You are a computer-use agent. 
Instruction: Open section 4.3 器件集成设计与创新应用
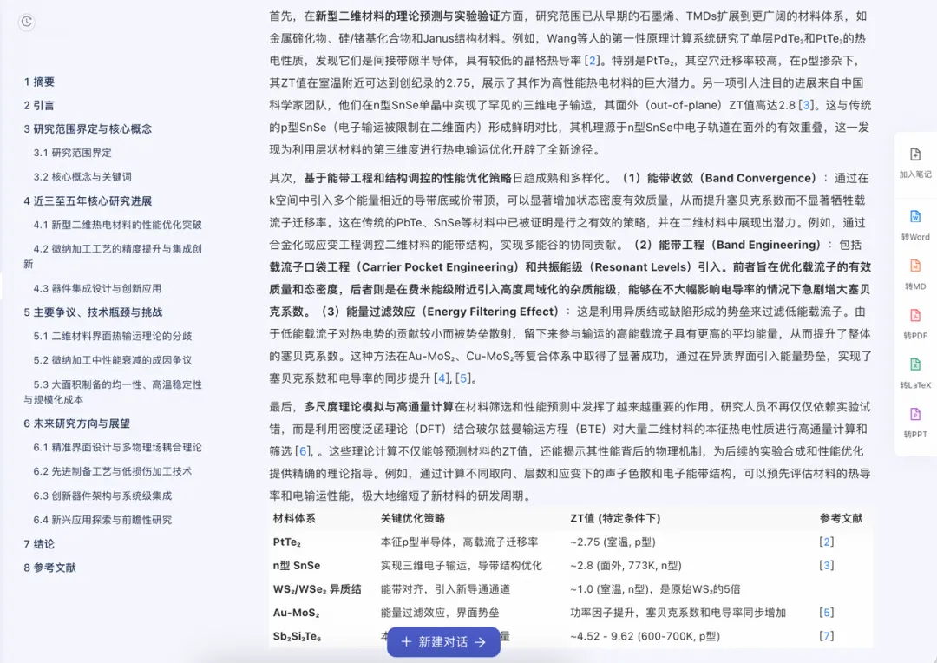(95, 286)
